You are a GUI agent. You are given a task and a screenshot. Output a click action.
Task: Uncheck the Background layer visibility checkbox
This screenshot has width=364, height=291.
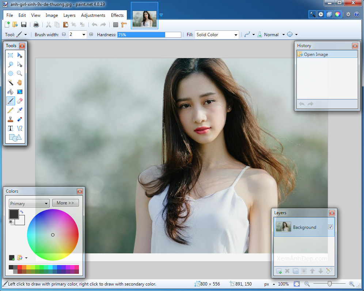coord(330,227)
